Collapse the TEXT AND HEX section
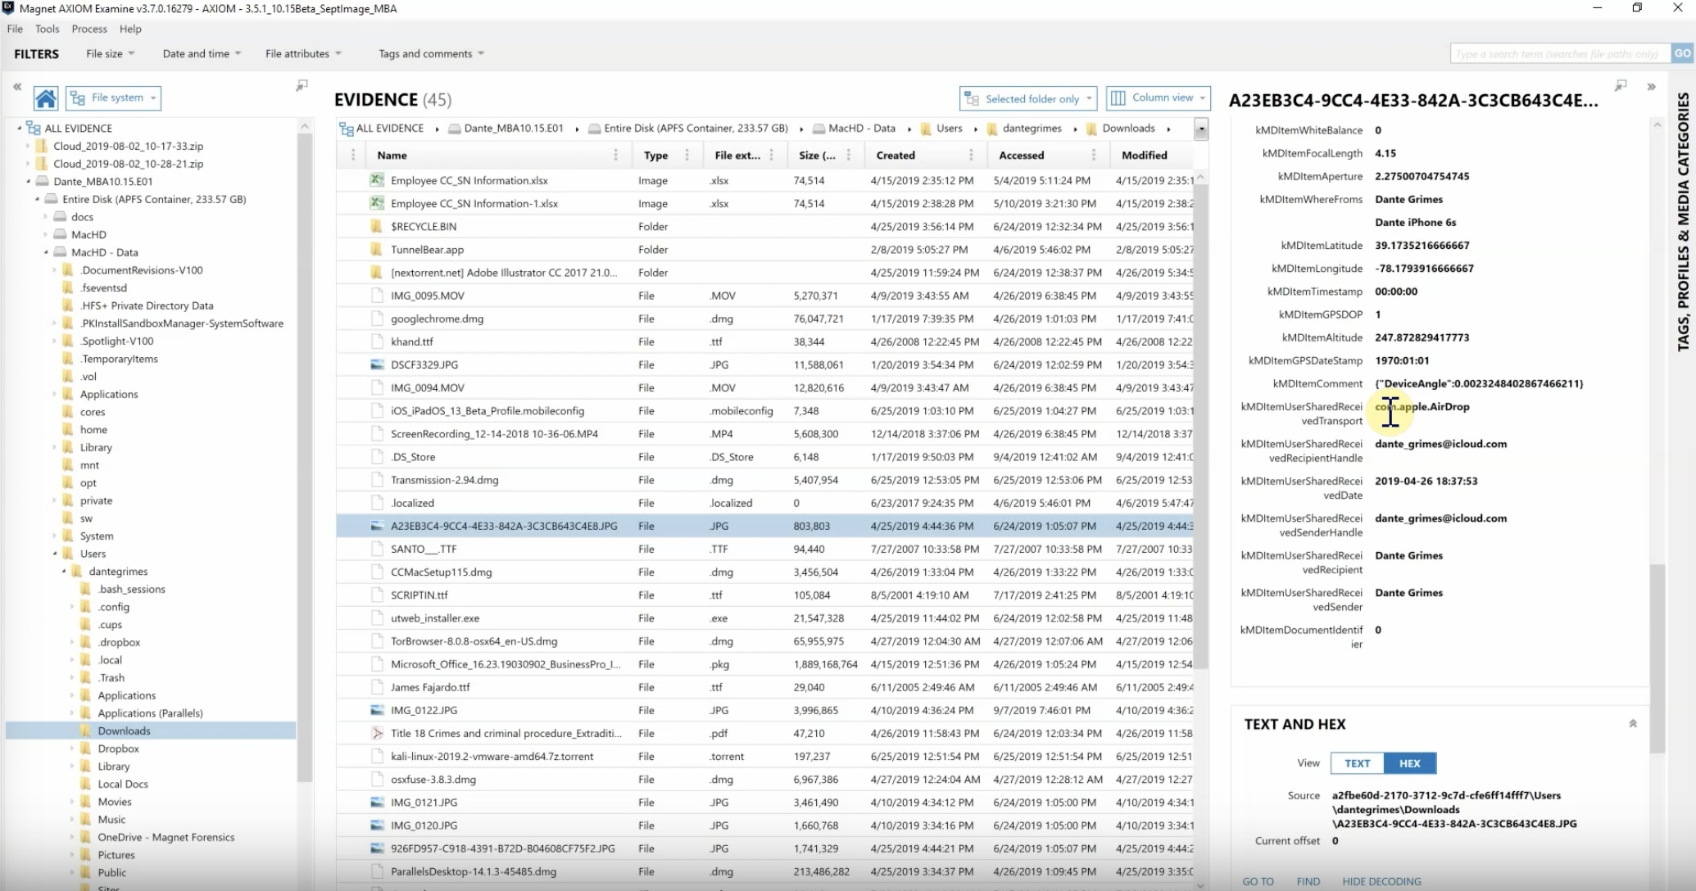Screen dimensions: 1696x891 click(1632, 724)
